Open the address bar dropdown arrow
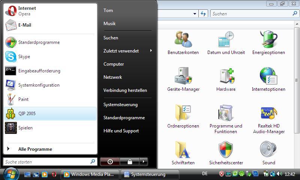The image size is (300, 180). point(195,14)
